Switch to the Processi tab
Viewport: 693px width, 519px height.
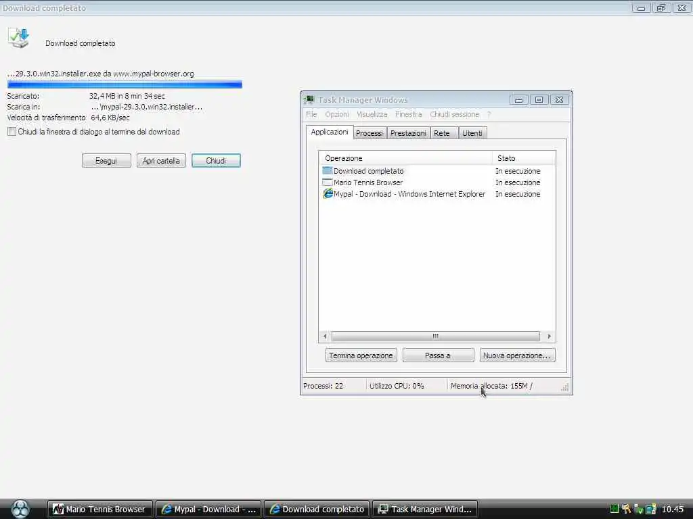[370, 133]
